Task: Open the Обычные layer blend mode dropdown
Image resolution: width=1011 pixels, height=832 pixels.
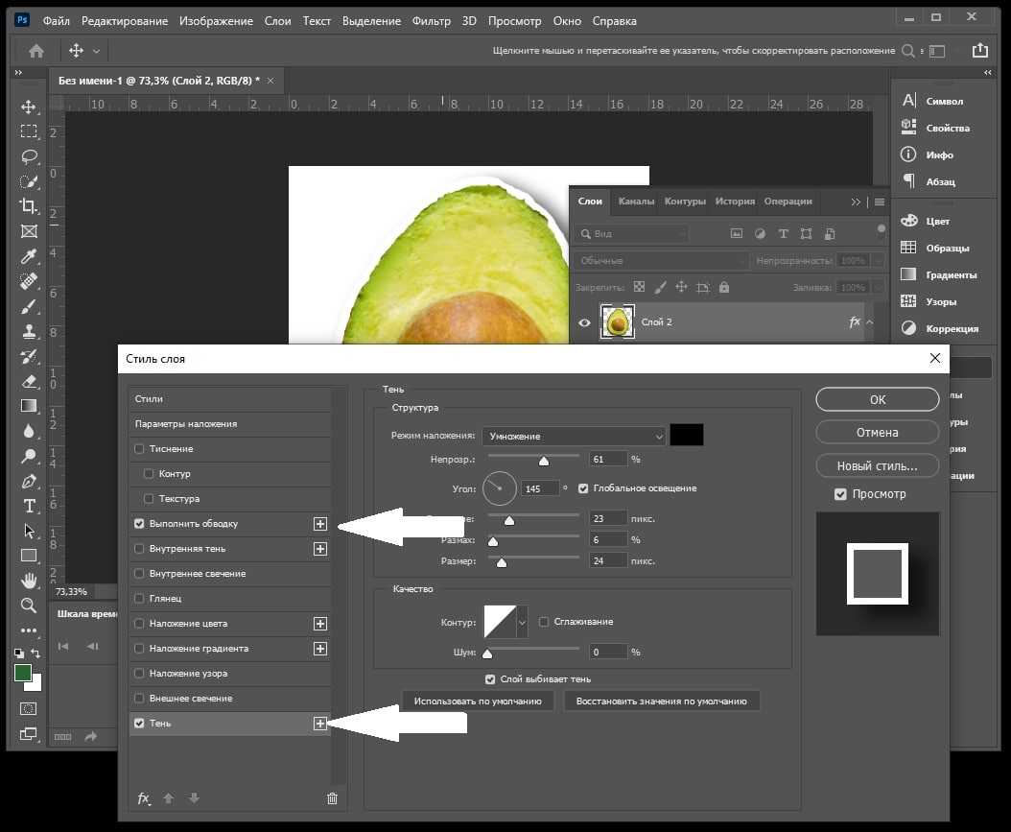Action: pos(662,261)
